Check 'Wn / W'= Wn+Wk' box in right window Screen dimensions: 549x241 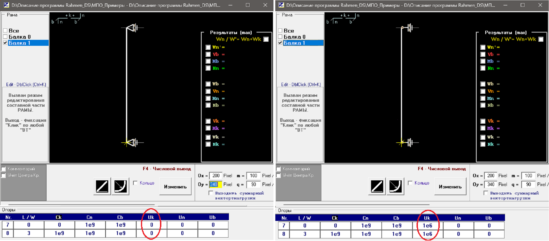[x=541, y=39]
